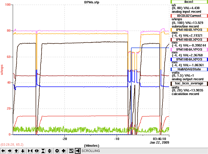Select the IPM1H04A.XPOS legend entry
208x154 pixels.
(189, 59)
